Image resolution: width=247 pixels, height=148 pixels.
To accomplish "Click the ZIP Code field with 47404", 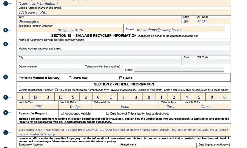I will 213,21.
